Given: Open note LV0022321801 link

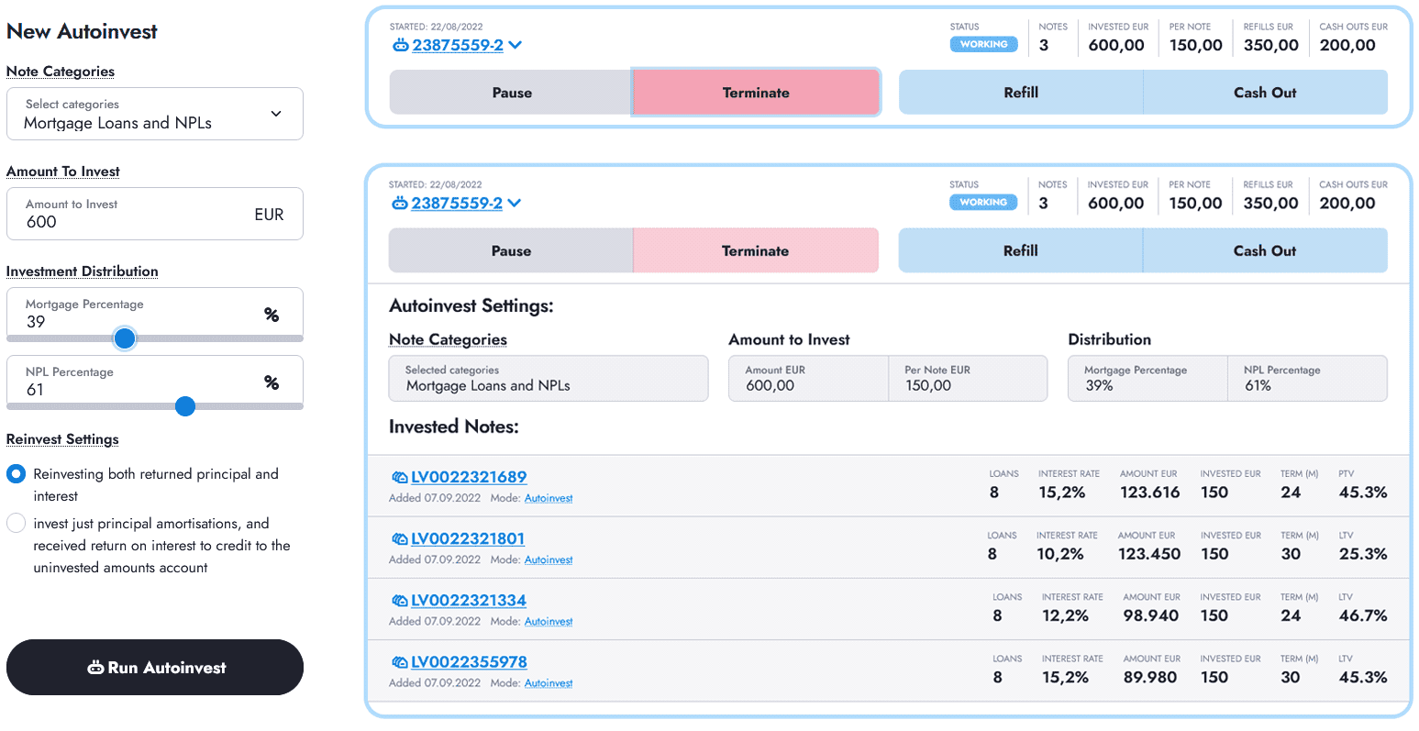Looking at the screenshot, I should pos(468,538).
